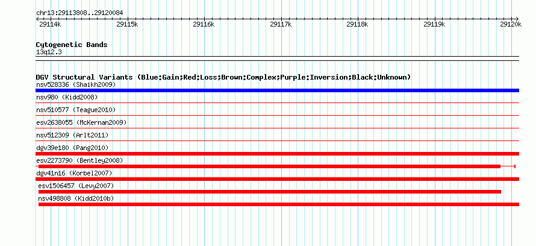Open esv2273790 (Bentley2008) variant label
The image size is (536, 246).
point(79,160)
